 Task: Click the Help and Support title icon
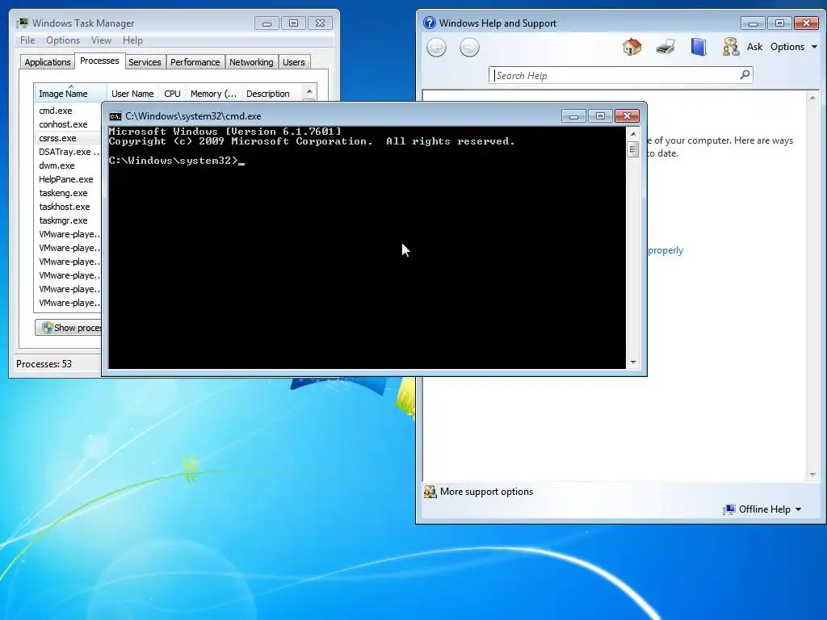430,23
